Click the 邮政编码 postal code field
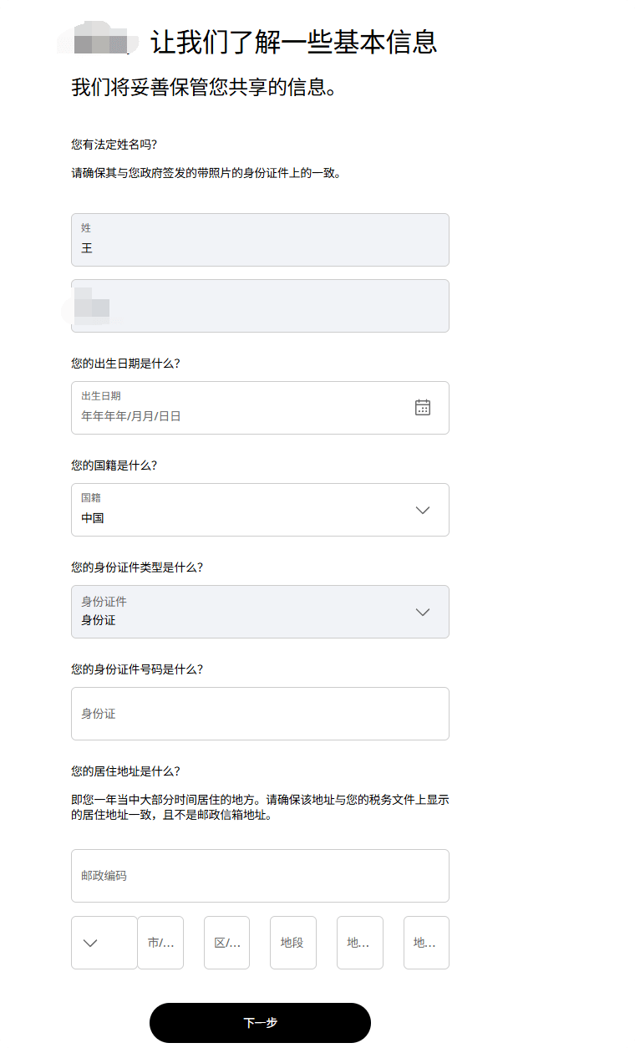This screenshot has height=1048, width=635. tap(260, 875)
